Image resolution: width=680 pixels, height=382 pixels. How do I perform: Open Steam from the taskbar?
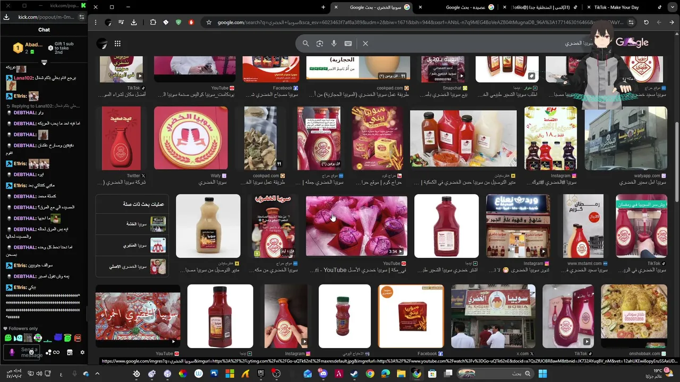coord(354,374)
